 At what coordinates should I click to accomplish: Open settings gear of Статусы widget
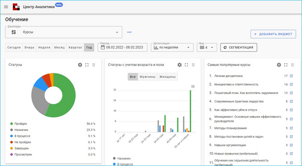point(80,65)
